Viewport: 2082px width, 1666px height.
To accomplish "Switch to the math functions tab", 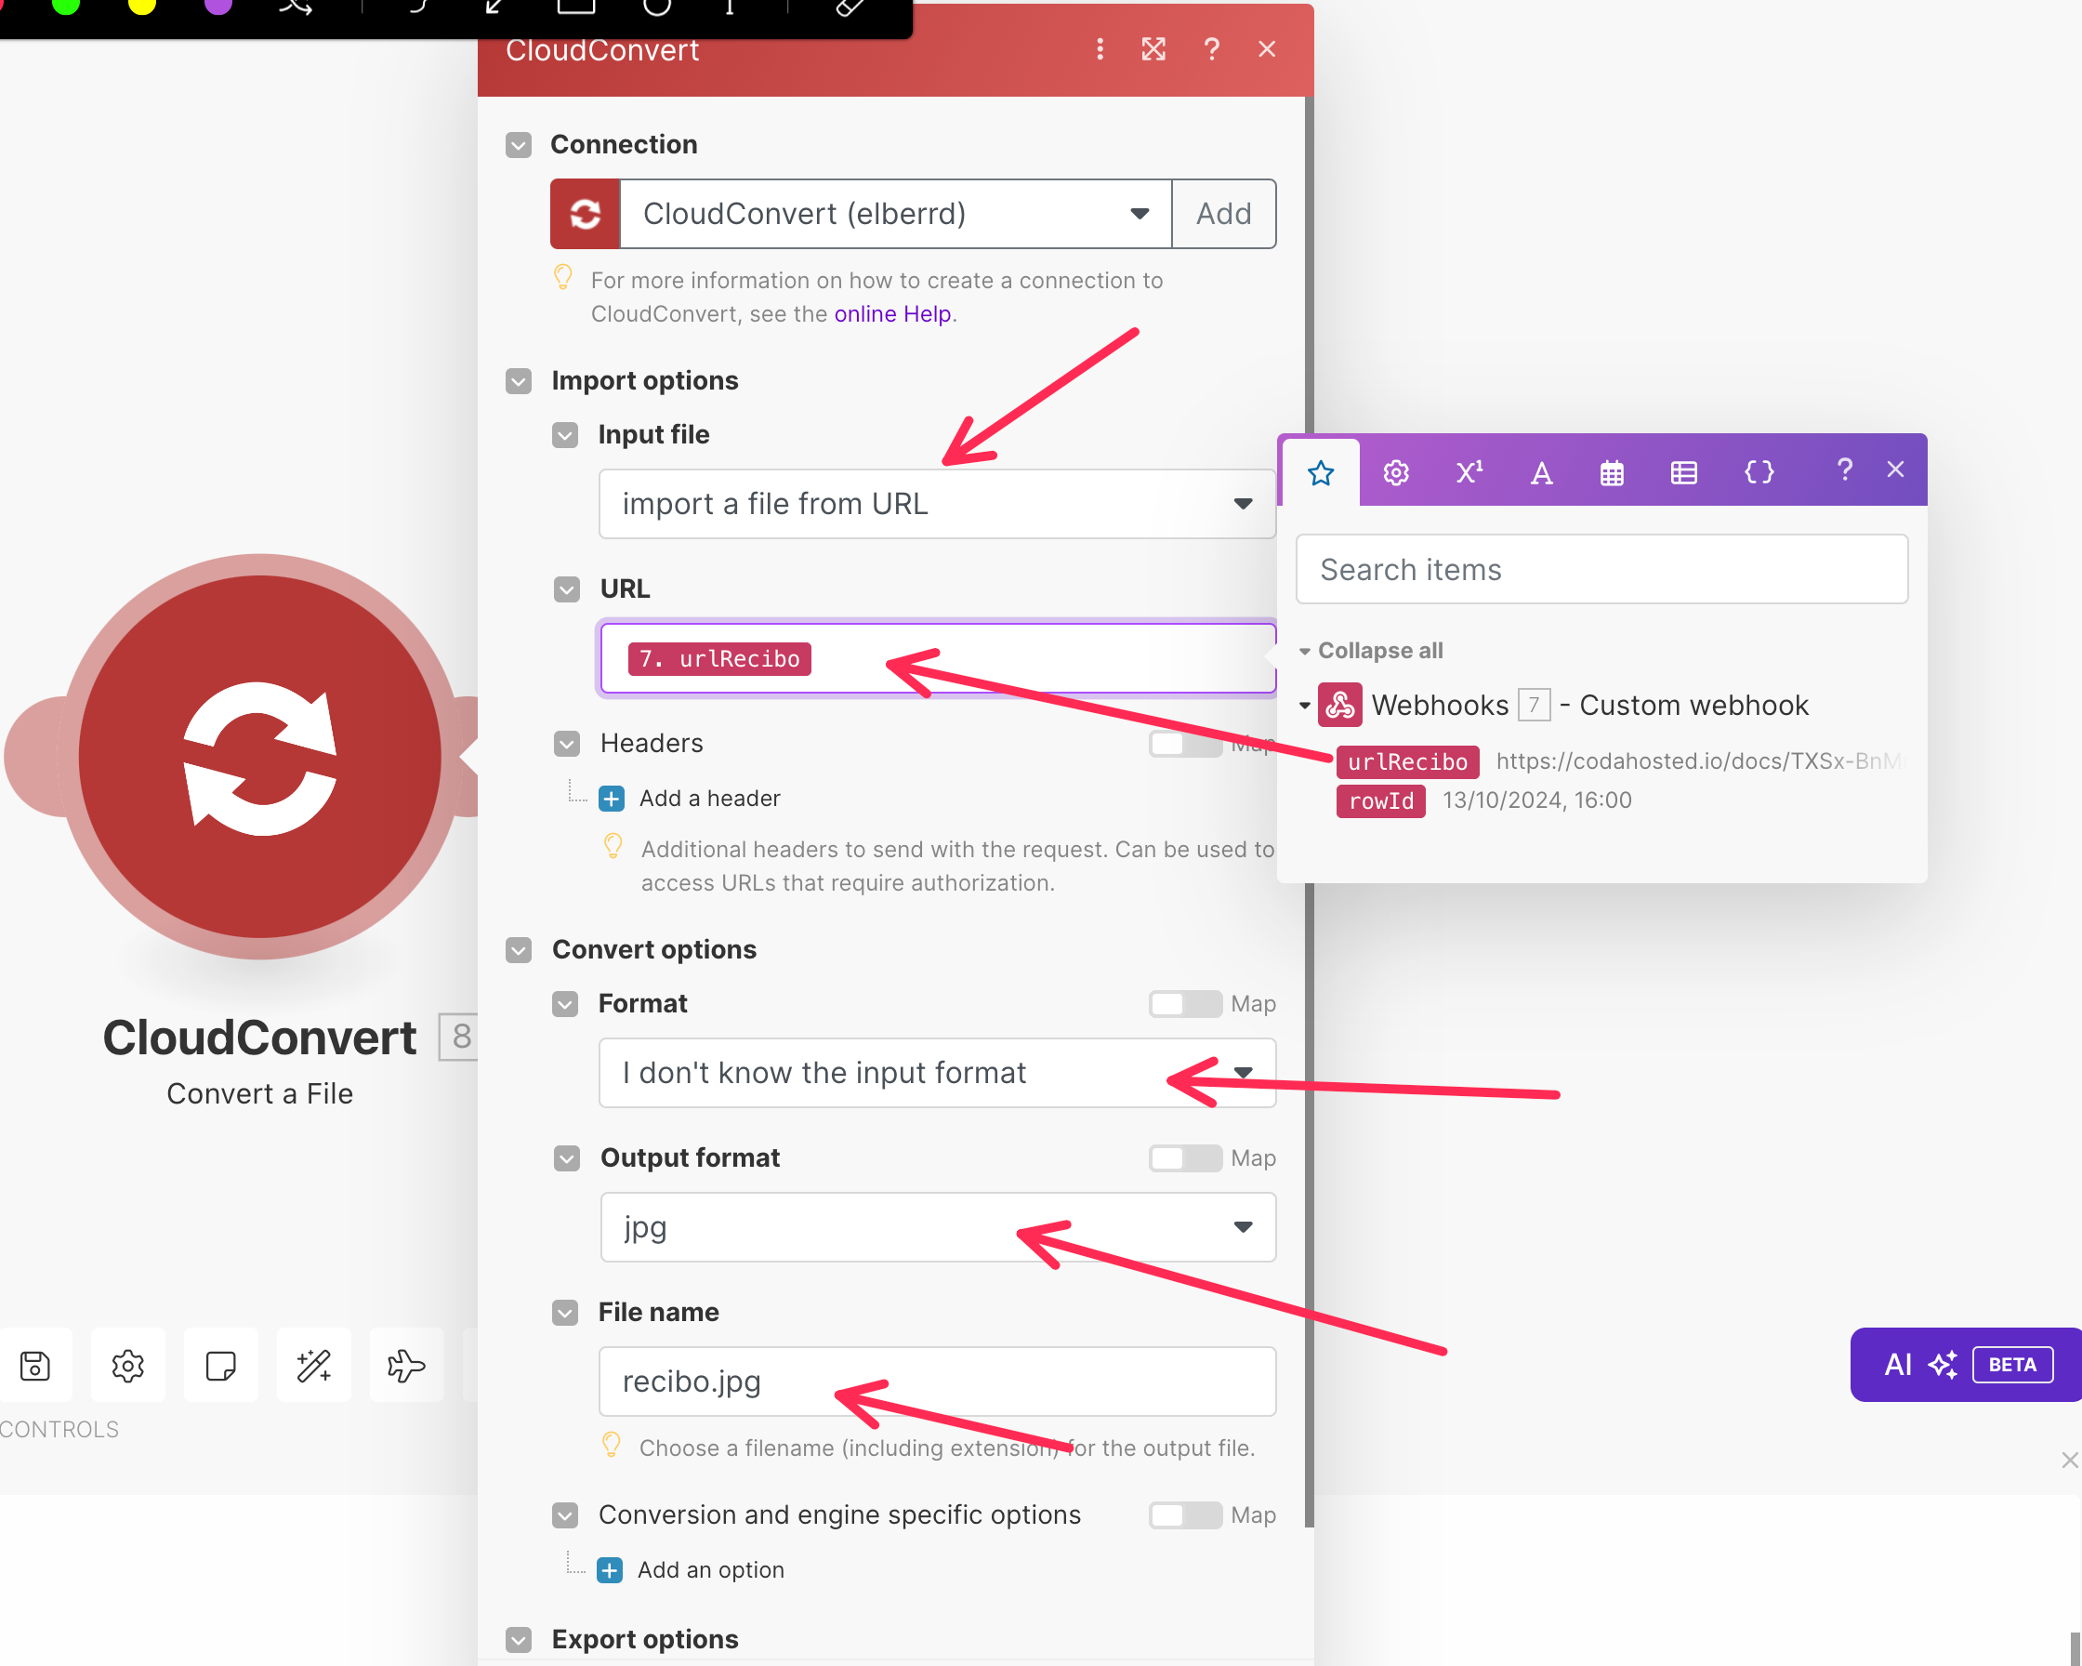I will (1469, 472).
